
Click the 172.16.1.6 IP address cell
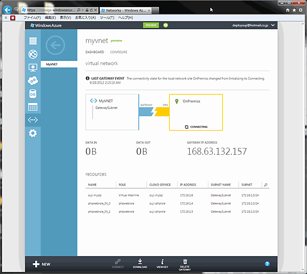tap(186, 195)
